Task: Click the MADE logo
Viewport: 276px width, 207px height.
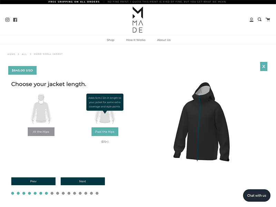Action: [x=138, y=20]
